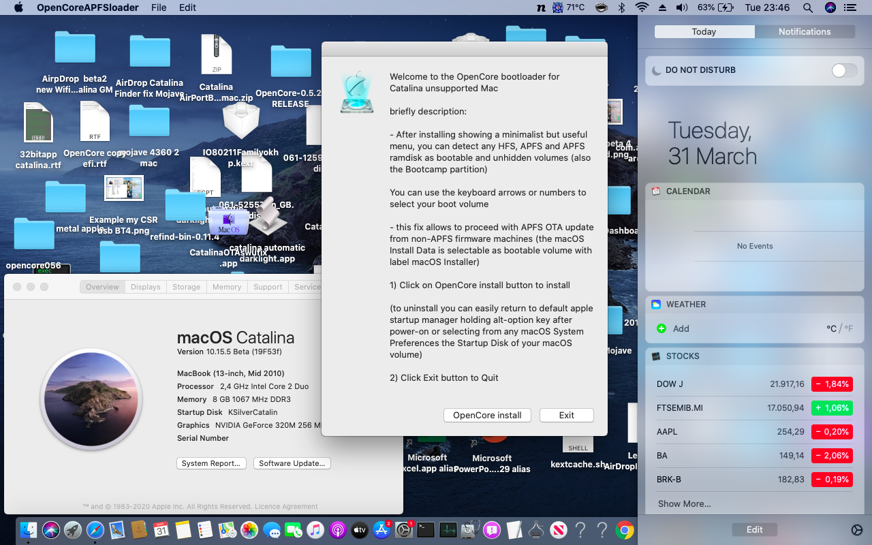Screen dimensions: 872x545
Task: Click the Siri icon in the menu bar
Action: point(830,7)
